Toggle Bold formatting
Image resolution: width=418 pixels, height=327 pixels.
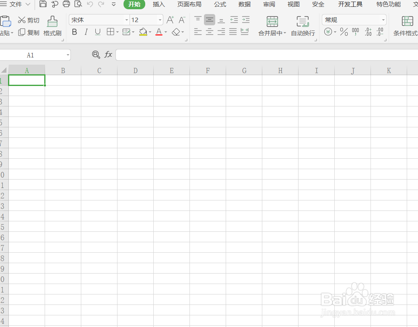pos(75,32)
